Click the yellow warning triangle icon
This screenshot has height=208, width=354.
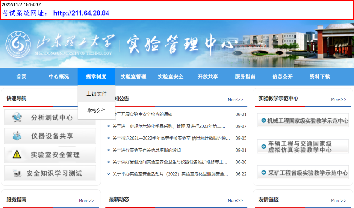(x=17, y=155)
